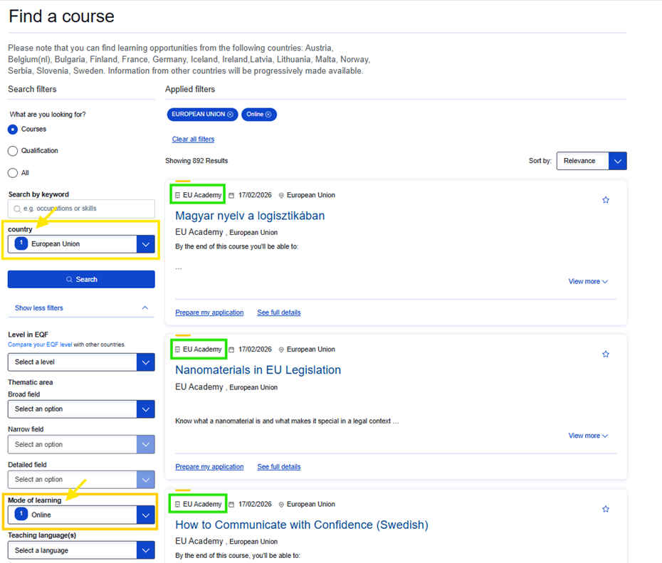Click the Search filters heading
662x563 pixels.
click(x=32, y=90)
